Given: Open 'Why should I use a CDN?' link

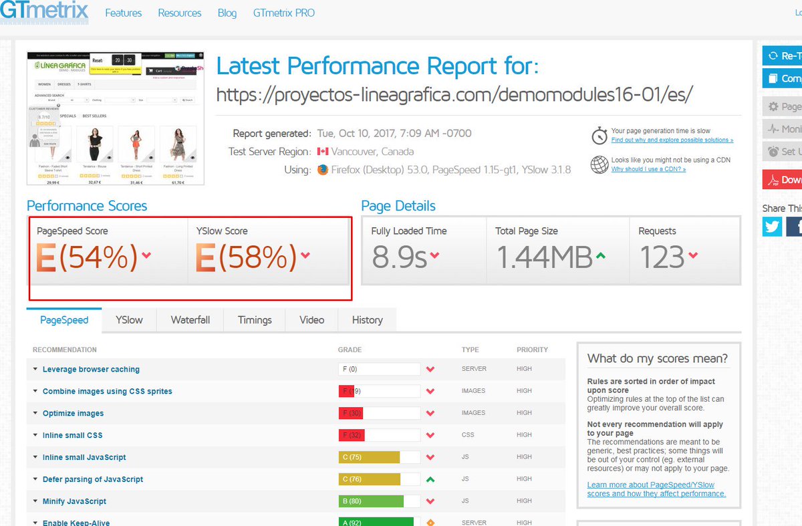Looking at the screenshot, I should click(648, 169).
